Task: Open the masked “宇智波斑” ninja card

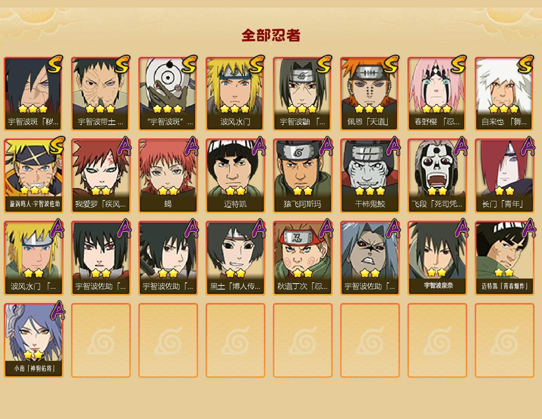Action: click(x=168, y=94)
